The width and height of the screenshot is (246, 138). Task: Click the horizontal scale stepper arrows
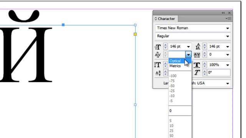[204, 65]
